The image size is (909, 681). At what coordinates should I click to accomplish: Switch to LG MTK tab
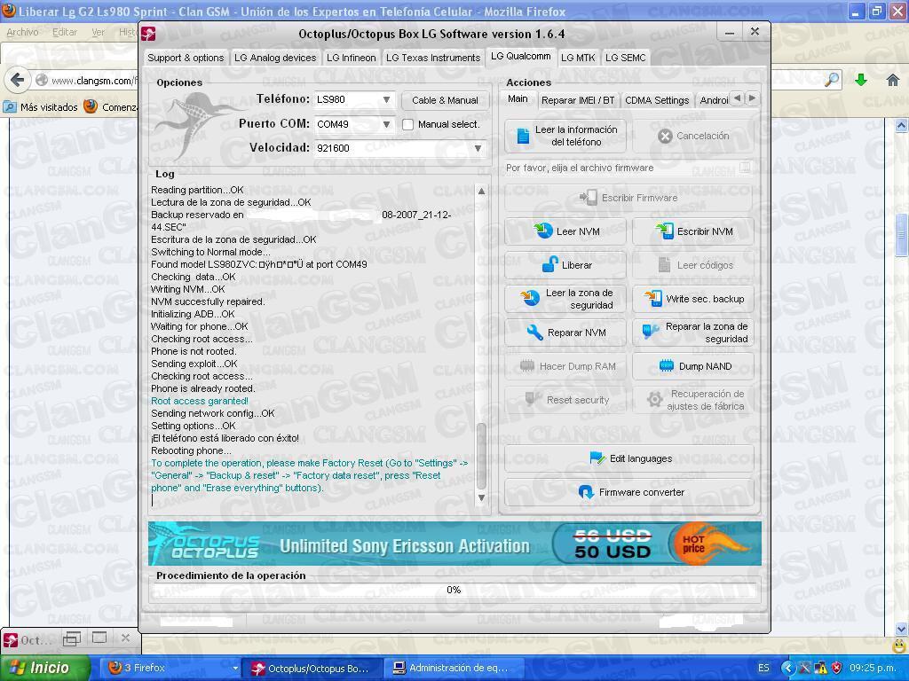578,58
